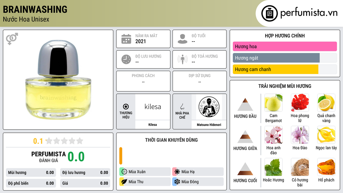Click the brainwashing perfume bottle photo
Screen dimensions: 343x193
(58, 80)
